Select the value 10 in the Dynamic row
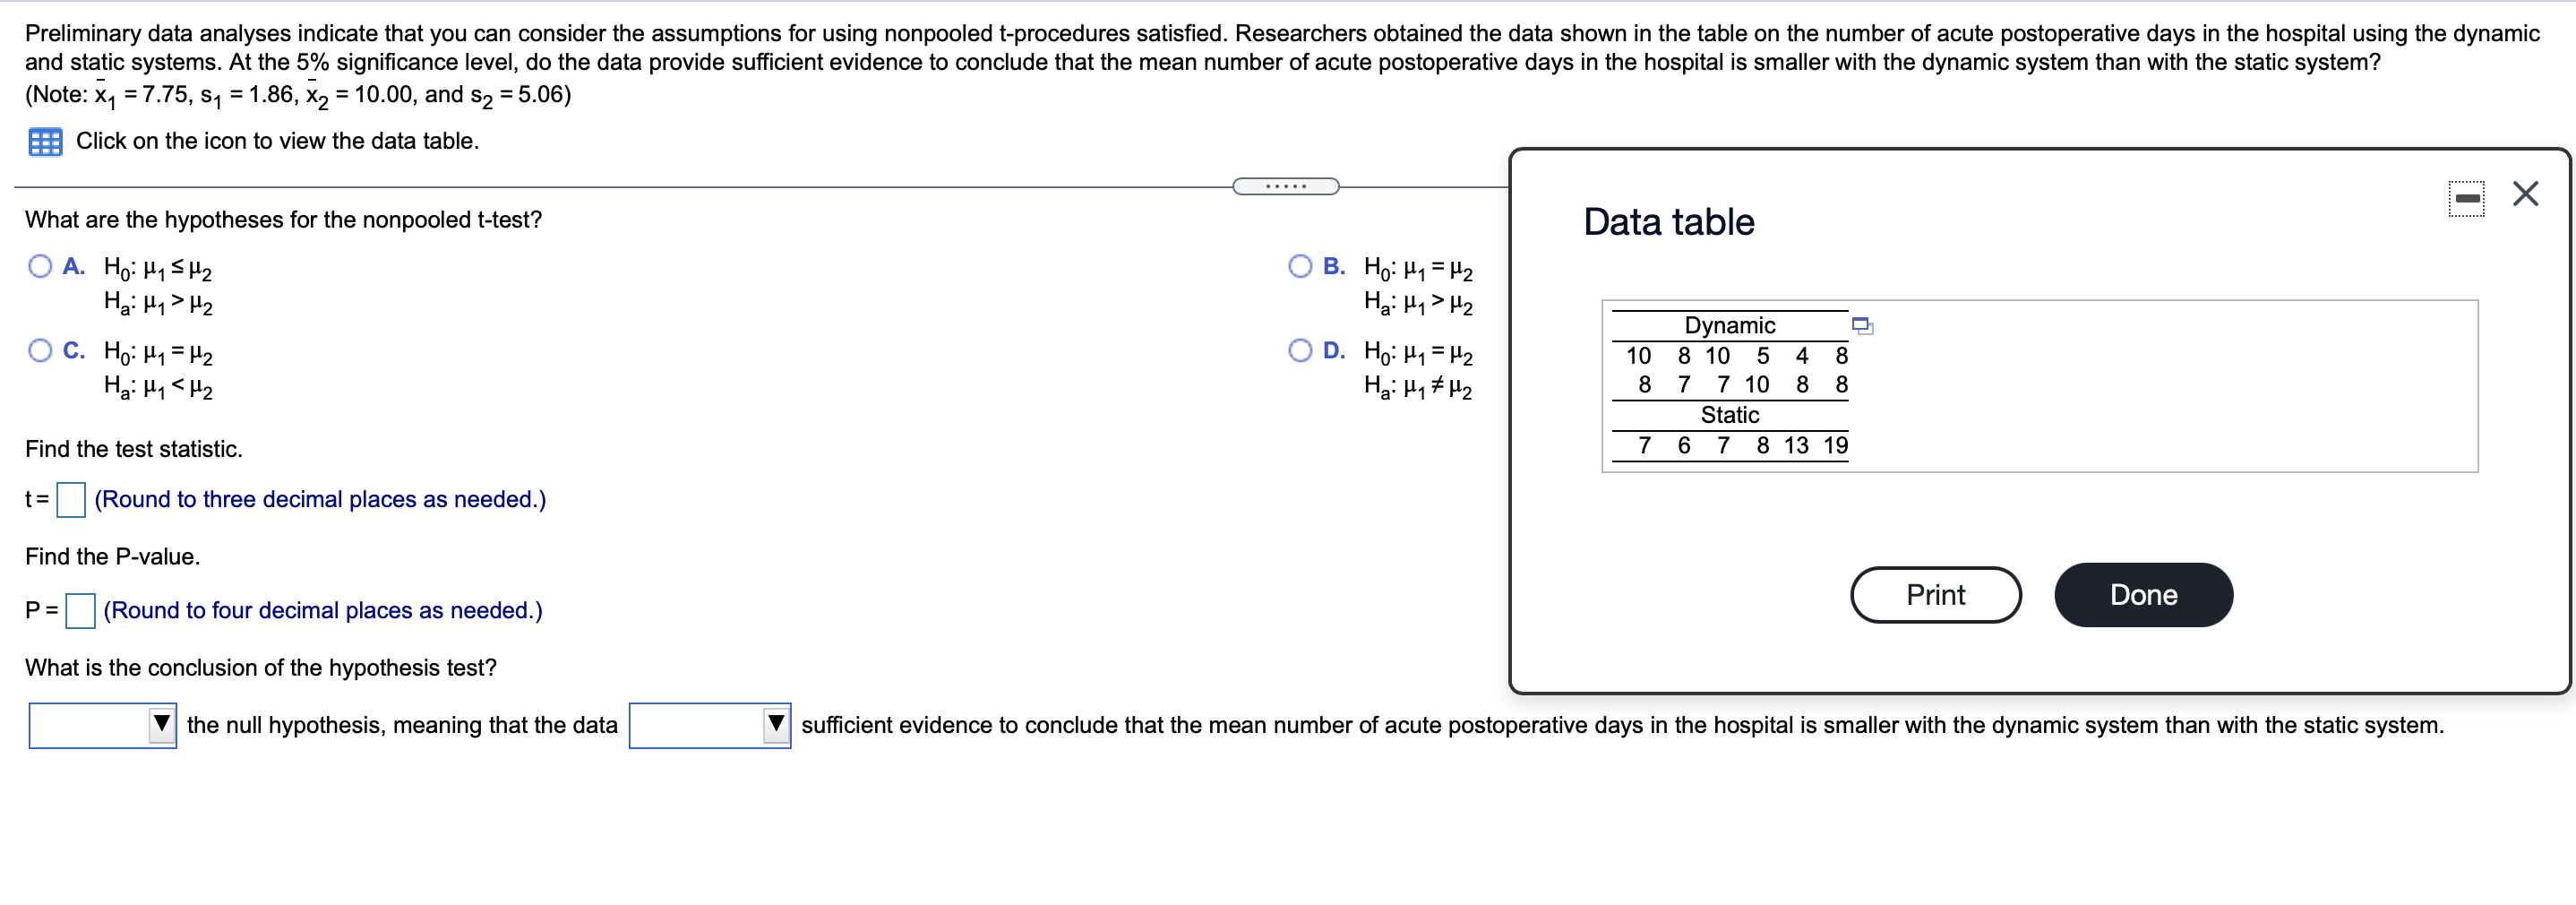 tap(1641, 356)
